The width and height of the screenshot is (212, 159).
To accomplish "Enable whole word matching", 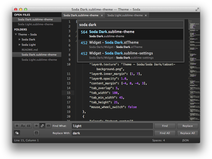I will click(x=28, y=126).
